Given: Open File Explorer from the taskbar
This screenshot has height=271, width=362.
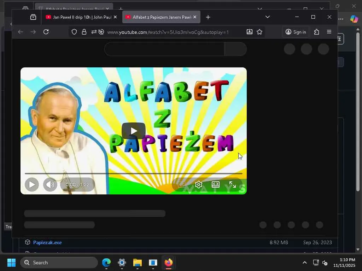Looking at the screenshot, I should click(138, 263).
